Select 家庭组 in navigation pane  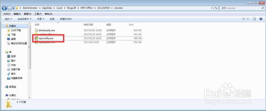tap(13, 87)
